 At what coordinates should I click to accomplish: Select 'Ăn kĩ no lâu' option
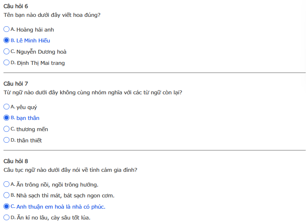6,218
